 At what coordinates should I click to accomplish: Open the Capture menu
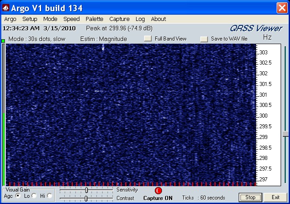(x=119, y=19)
